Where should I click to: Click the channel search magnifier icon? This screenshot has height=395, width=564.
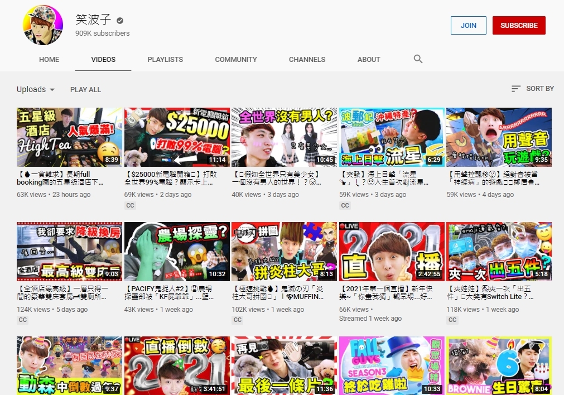(x=418, y=59)
